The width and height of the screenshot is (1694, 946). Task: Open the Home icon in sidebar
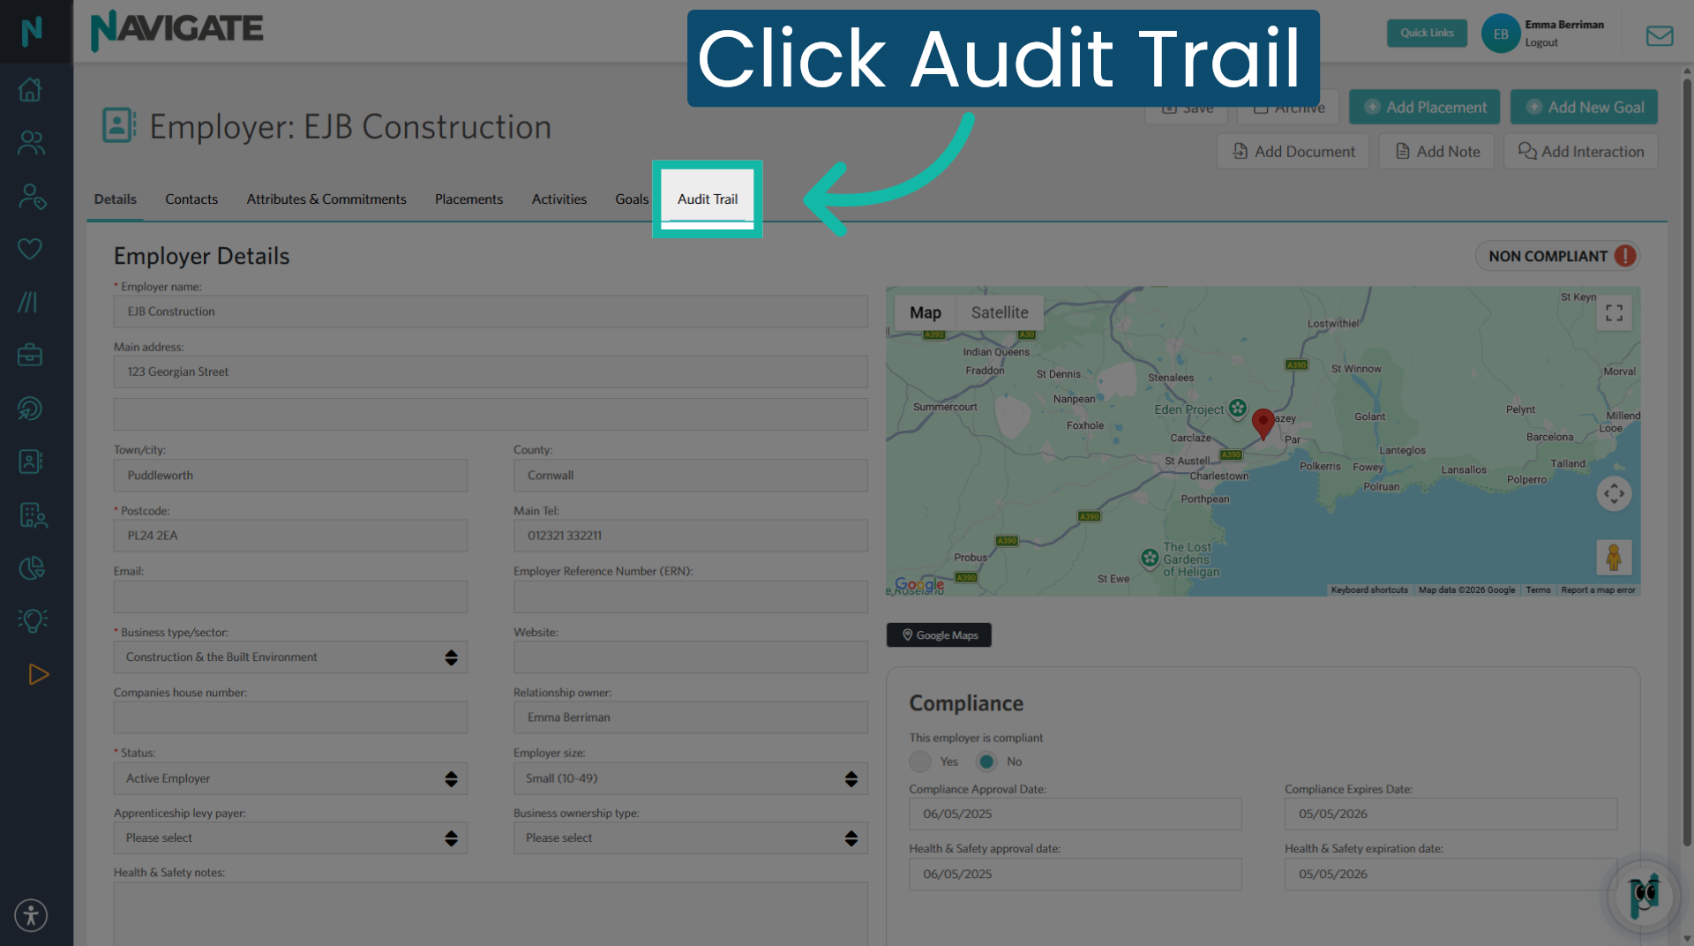30,89
